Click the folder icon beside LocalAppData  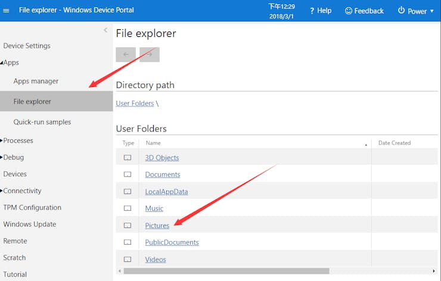pos(128,192)
